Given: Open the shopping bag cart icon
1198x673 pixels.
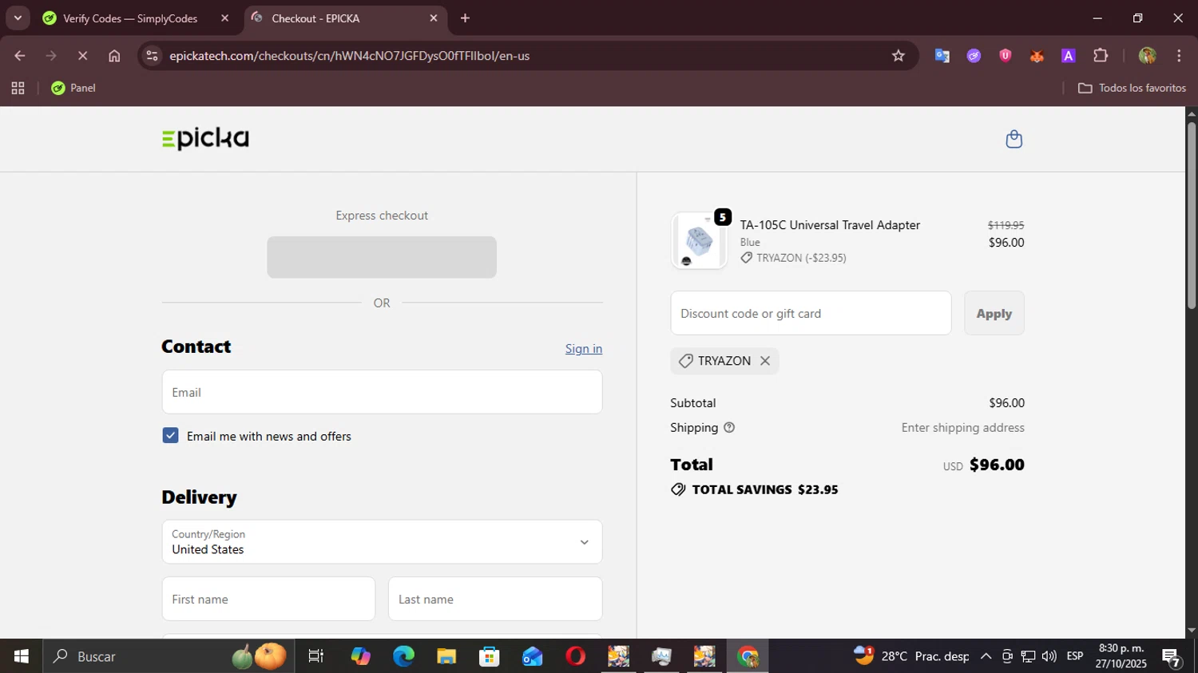Looking at the screenshot, I should [x=1014, y=139].
